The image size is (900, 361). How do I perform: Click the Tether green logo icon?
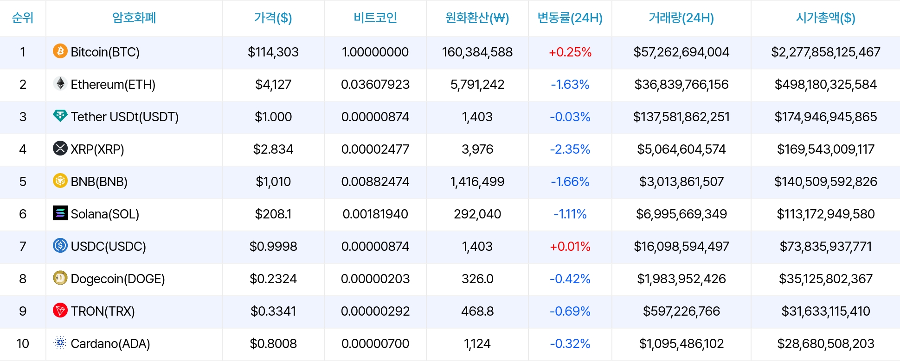click(x=60, y=116)
